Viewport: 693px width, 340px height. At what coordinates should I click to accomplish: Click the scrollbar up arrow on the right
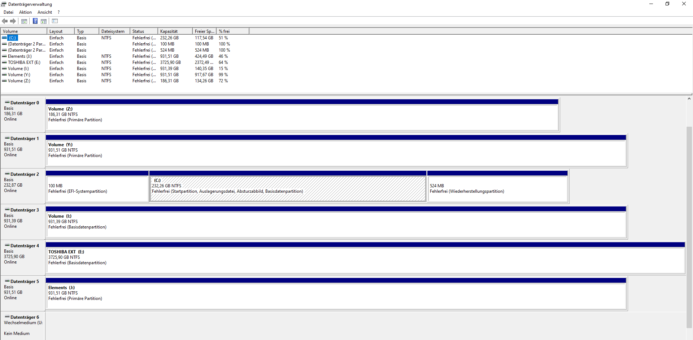[689, 98]
